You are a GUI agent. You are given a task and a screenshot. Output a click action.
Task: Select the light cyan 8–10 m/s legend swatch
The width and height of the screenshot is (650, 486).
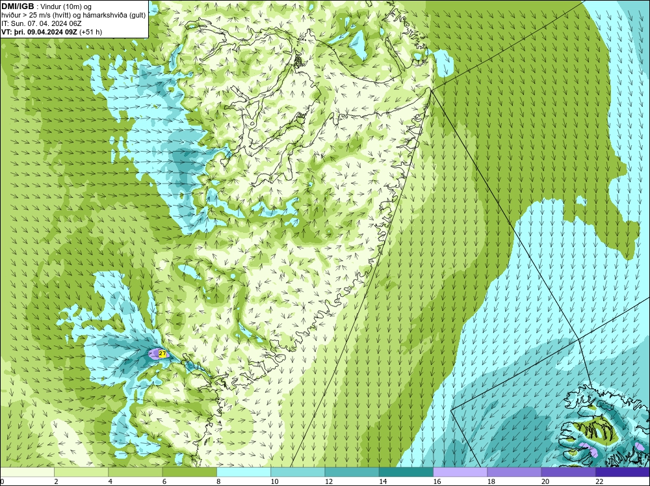click(x=244, y=472)
